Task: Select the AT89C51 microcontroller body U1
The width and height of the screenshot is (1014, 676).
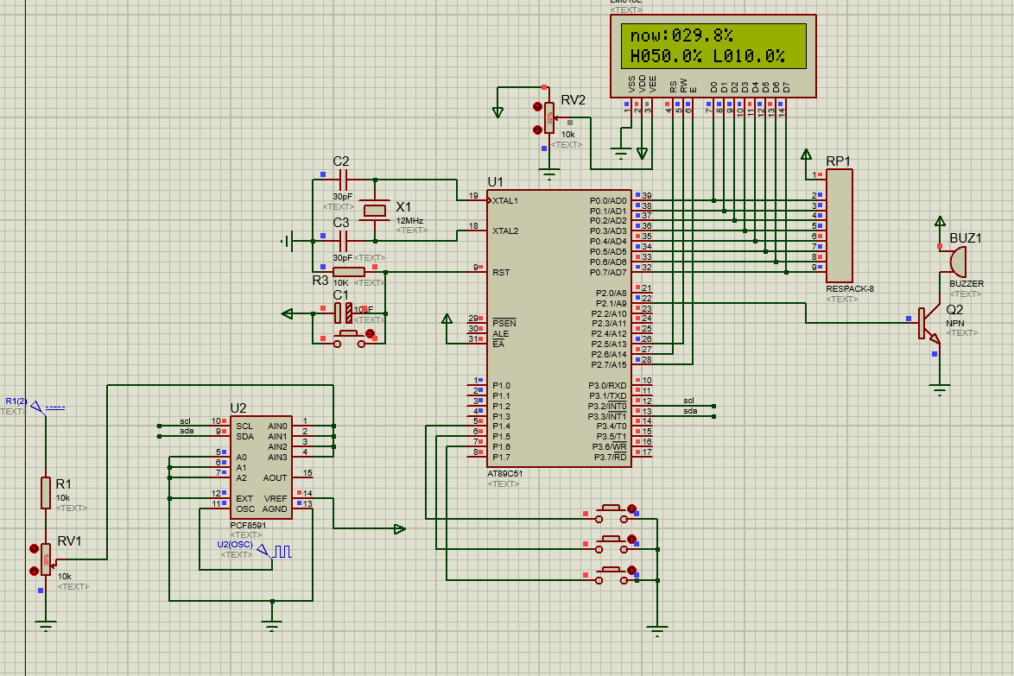Action: (x=559, y=328)
